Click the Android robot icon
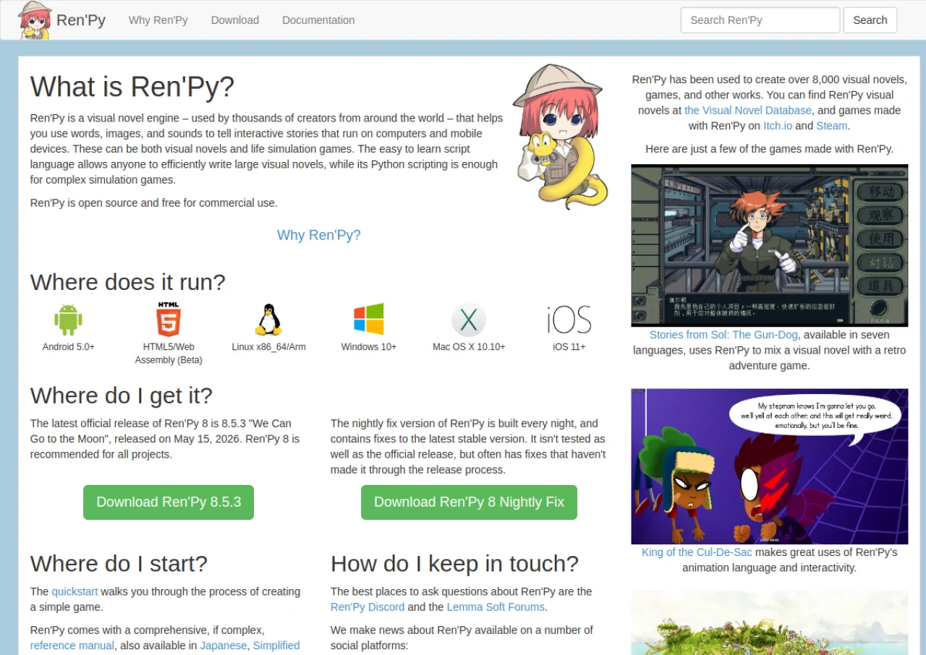Image resolution: width=926 pixels, height=655 pixels. 68,320
